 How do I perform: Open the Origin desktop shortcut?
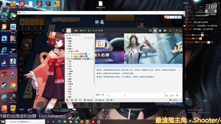click(x=30, y=111)
